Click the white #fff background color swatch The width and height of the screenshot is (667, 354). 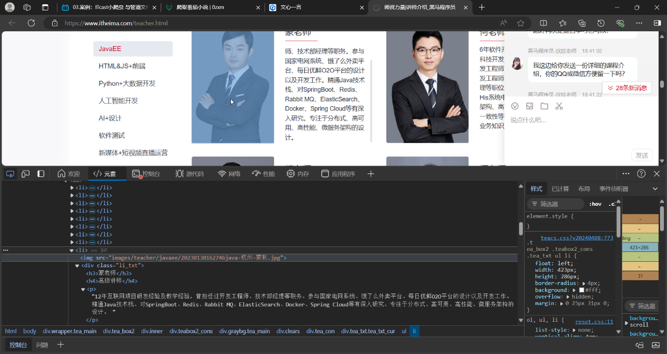(x=582, y=290)
